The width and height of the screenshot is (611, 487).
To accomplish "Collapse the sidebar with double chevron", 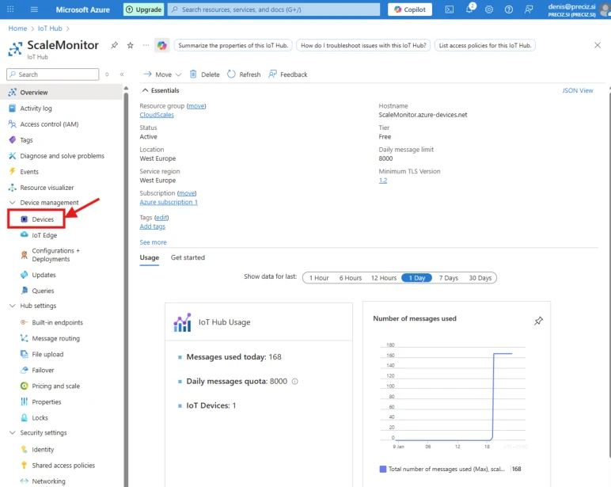I will coord(122,74).
